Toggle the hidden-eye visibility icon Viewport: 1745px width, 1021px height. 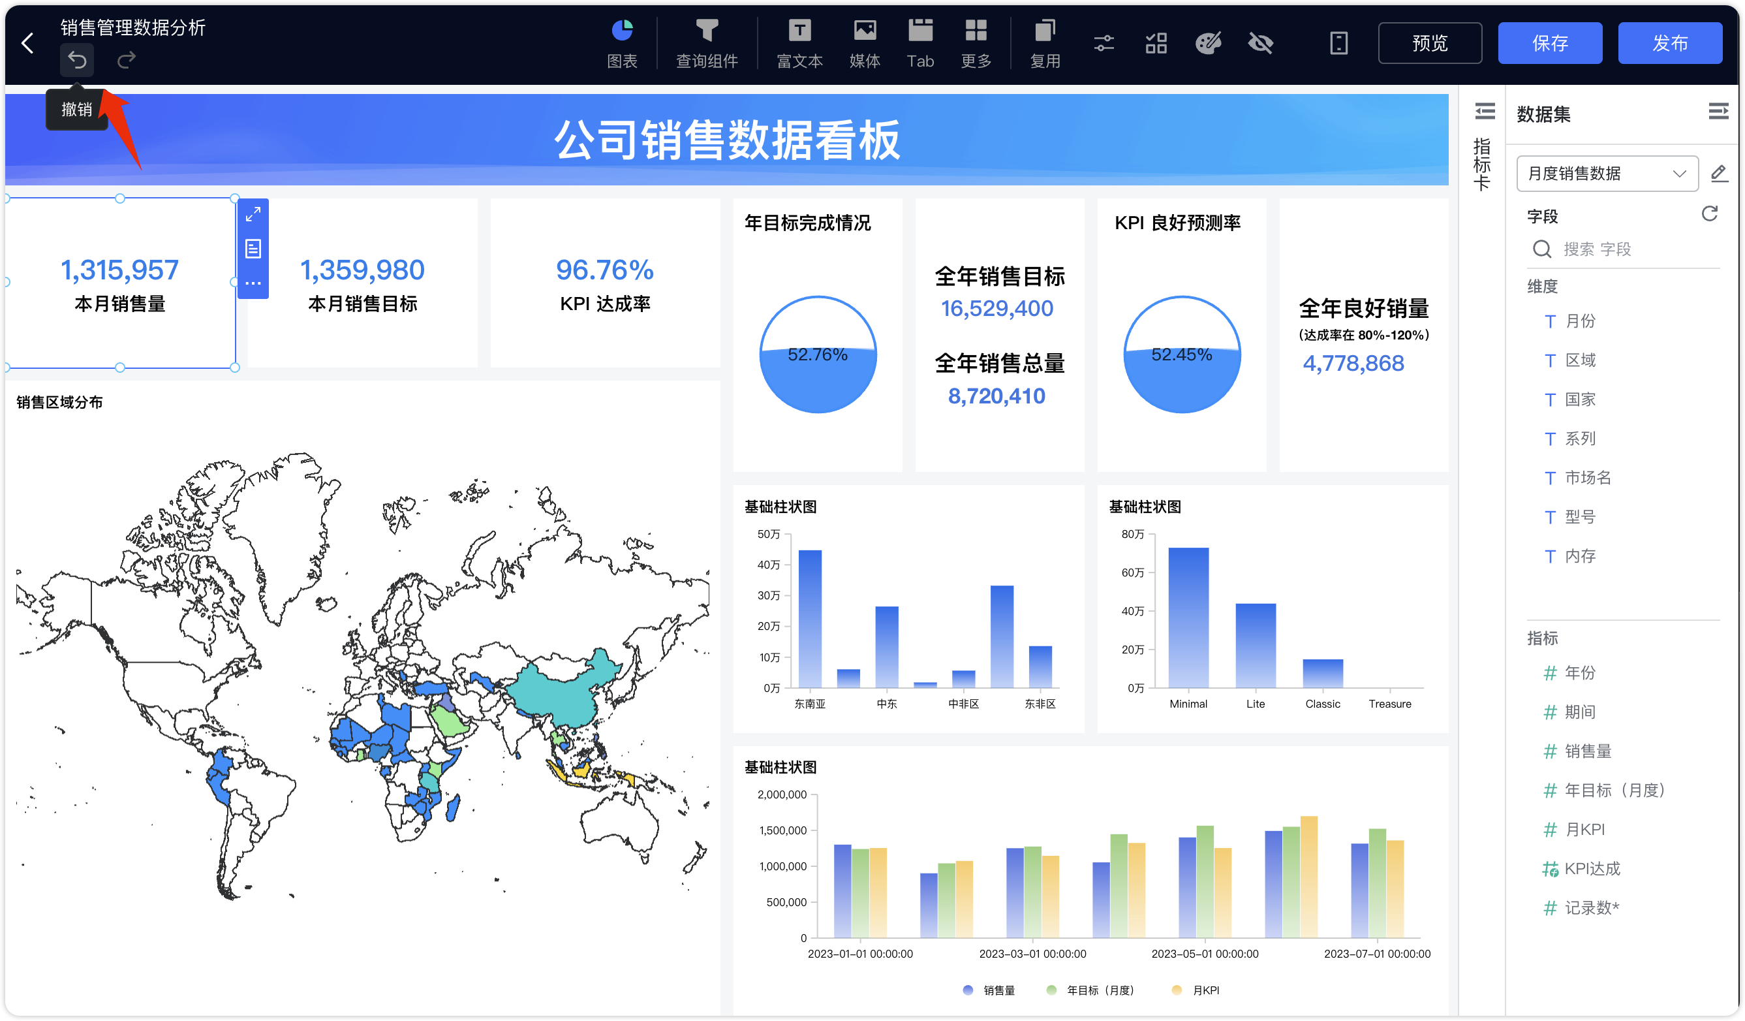point(1261,44)
